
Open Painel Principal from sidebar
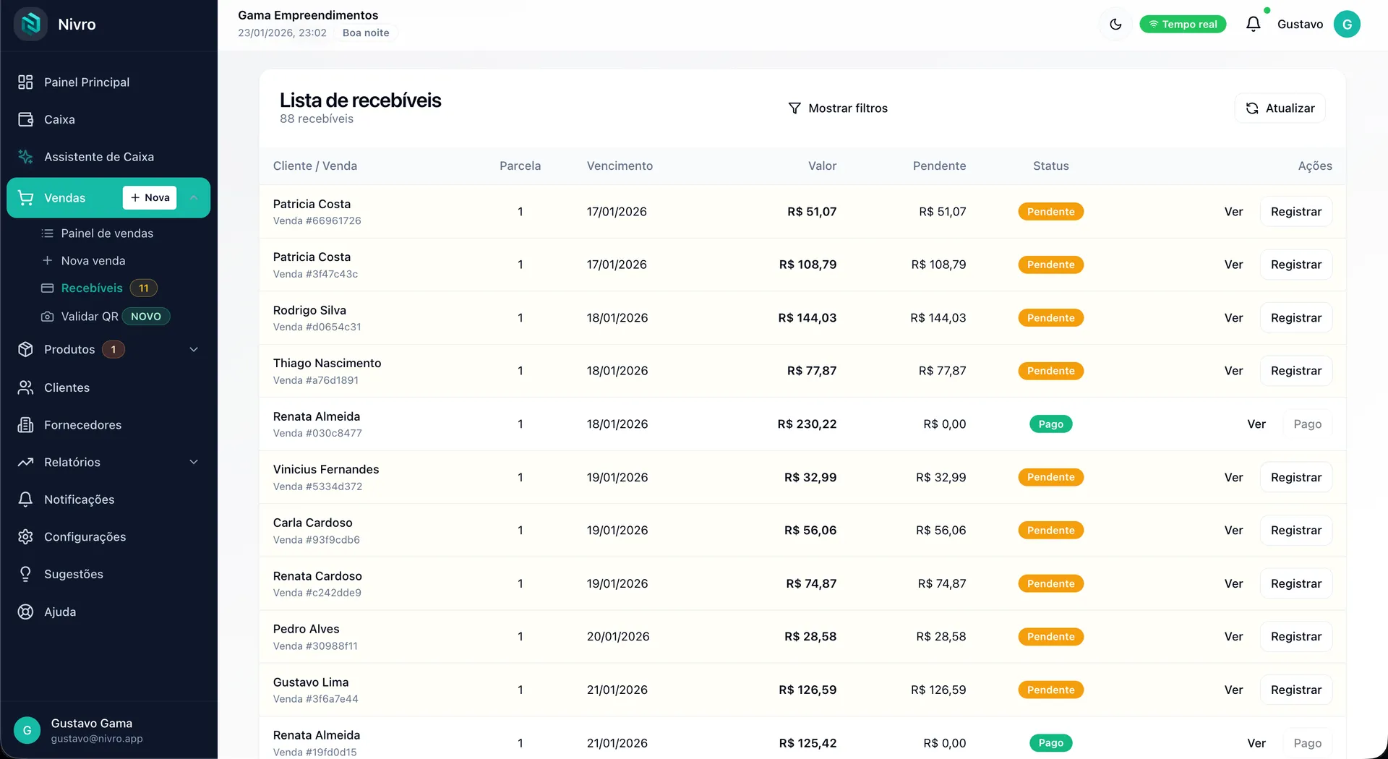click(x=108, y=82)
